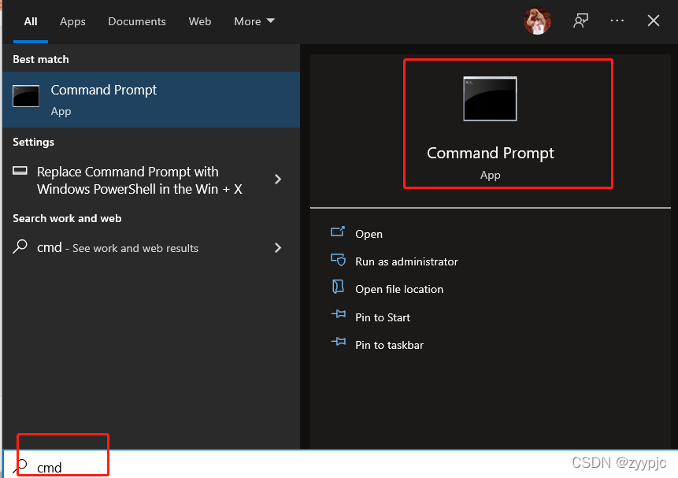Open the three-dot options menu
Image resolution: width=678 pixels, height=478 pixels.
click(x=617, y=20)
